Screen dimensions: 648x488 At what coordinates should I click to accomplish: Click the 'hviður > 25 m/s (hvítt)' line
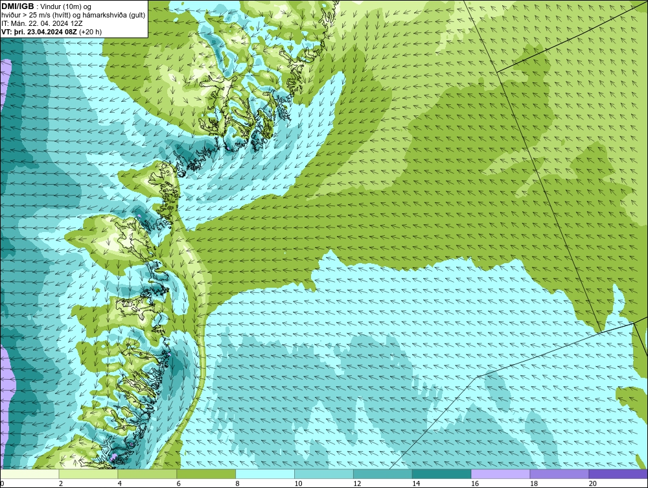coord(35,15)
